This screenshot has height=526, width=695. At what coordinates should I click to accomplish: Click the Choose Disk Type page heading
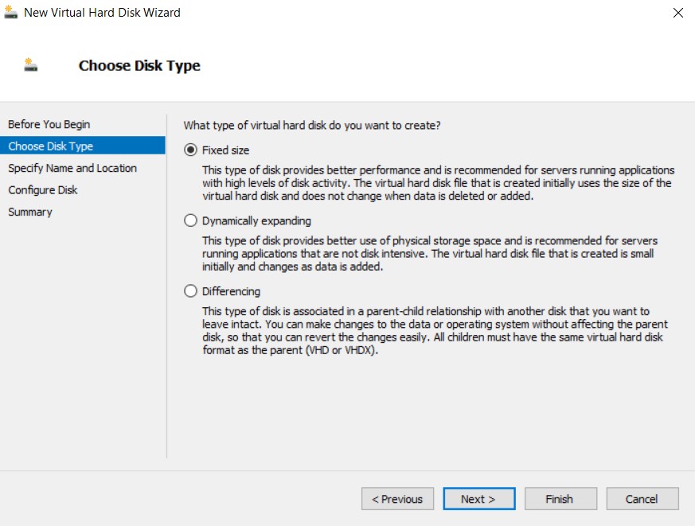[x=139, y=66]
